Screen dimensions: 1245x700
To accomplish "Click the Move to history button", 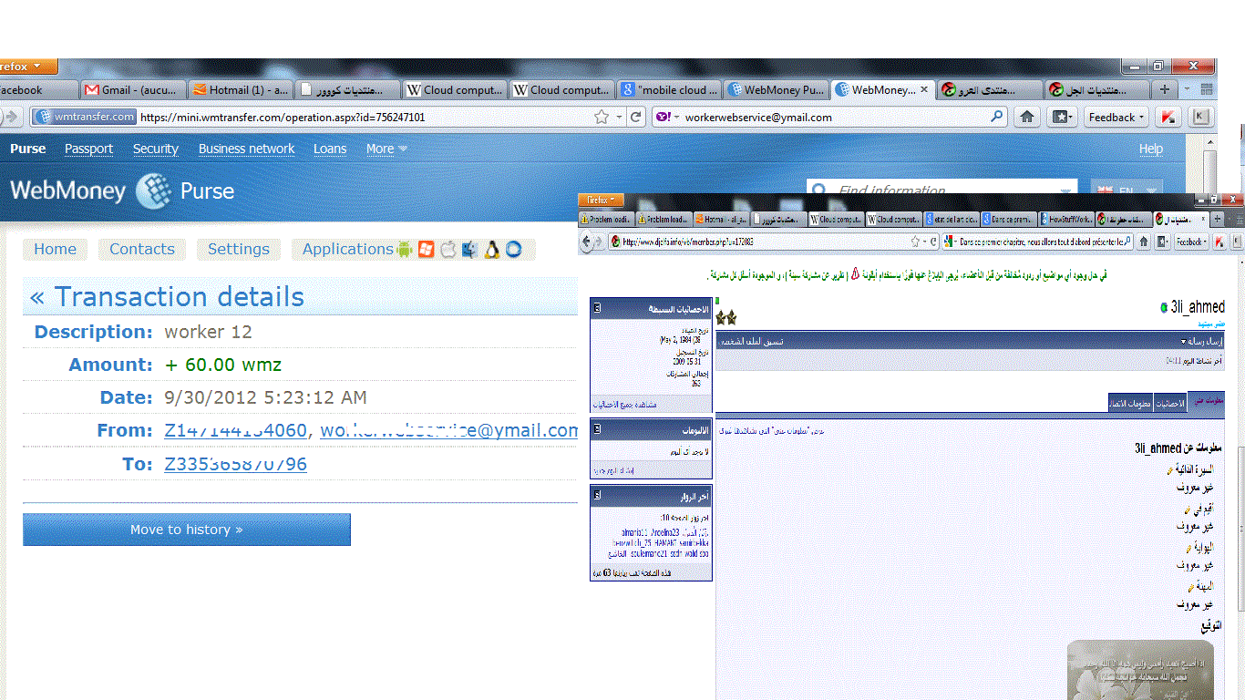I will click(186, 530).
